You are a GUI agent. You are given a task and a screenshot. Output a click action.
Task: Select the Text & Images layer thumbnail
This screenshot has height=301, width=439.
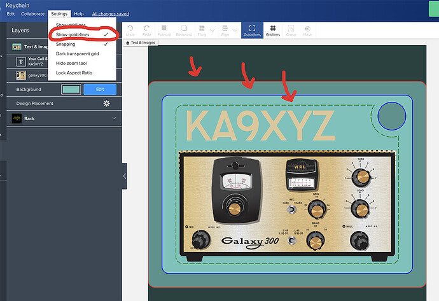click(x=17, y=46)
